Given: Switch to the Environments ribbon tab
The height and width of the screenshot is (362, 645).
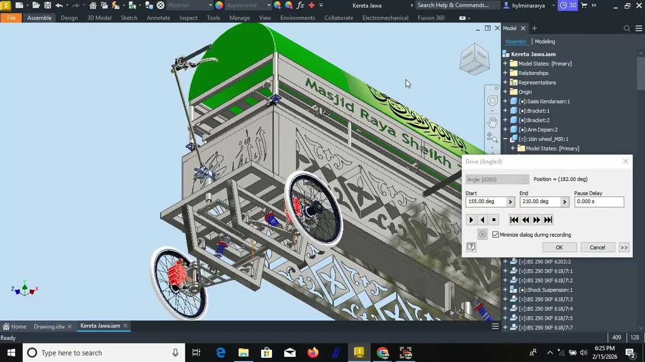Looking at the screenshot, I should point(297,18).
